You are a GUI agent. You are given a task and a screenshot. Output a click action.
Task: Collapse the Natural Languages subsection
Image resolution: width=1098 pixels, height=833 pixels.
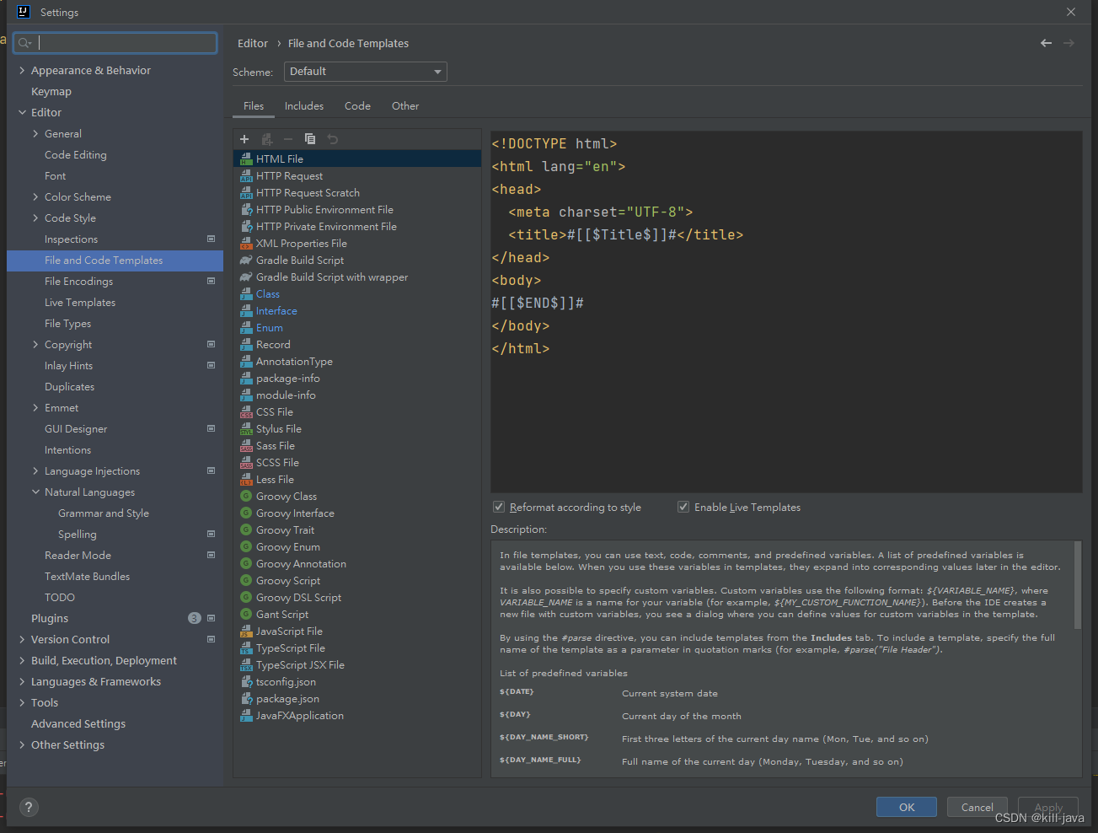(x=35, y=492)
